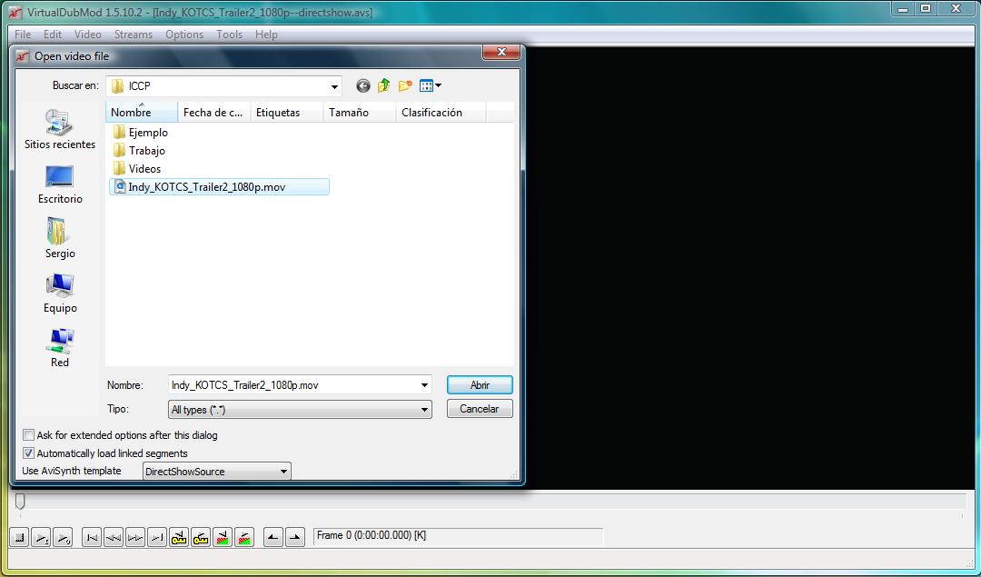Jump to the end of the video
Viewport: 981px width, 577px height.
coord(157,537)
